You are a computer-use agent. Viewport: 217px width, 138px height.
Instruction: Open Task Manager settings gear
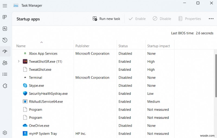(x=5, y=133)
